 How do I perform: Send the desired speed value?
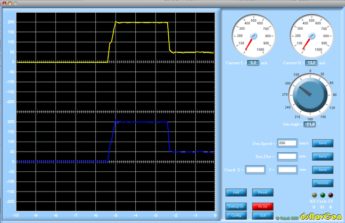pyautogui.click(x=323, y=143)
